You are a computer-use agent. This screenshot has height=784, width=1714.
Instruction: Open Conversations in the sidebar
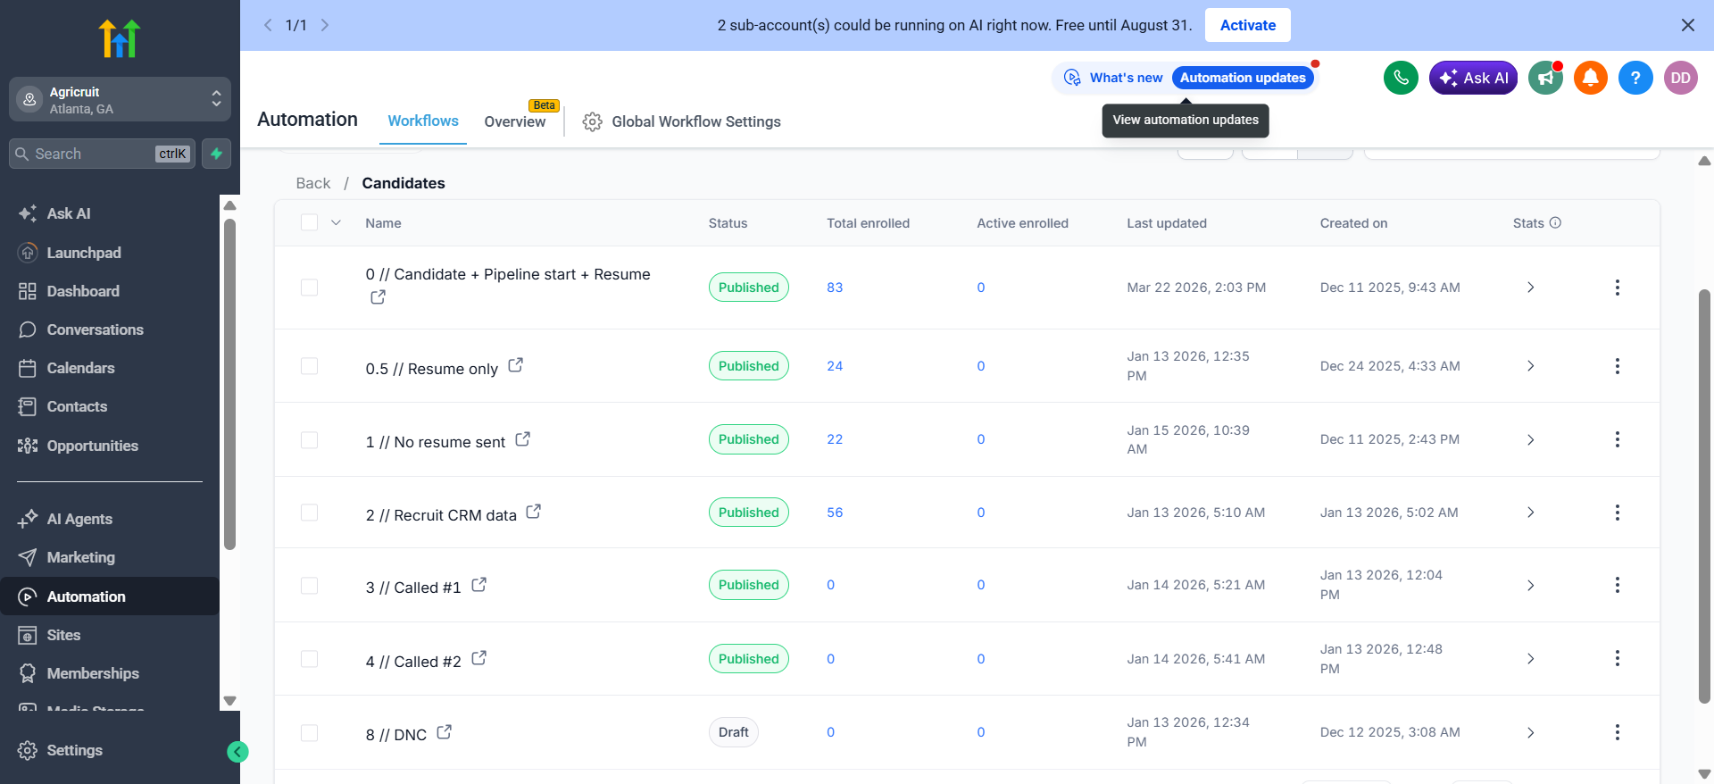(x=110, y=329)
